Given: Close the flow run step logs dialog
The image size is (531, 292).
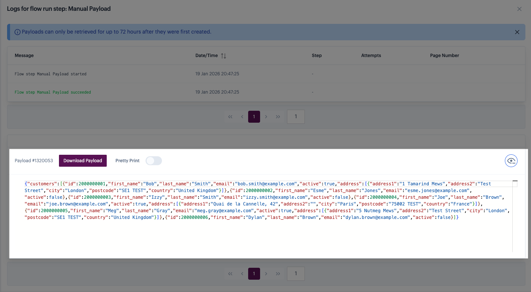Looking at the screenshot, I should tap(519, 9).
